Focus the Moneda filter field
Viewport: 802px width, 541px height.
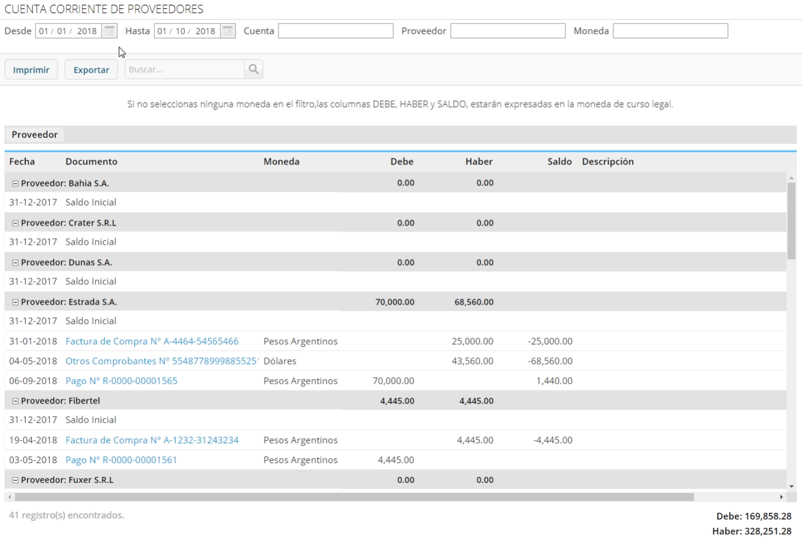(x=671, y=31)
